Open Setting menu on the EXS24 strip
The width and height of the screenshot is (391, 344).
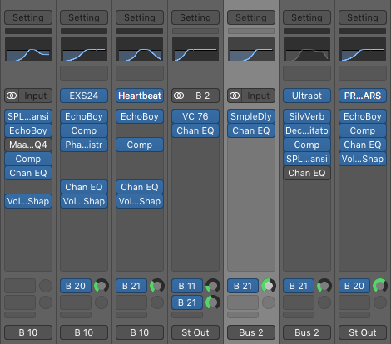(x=84, y=17)
